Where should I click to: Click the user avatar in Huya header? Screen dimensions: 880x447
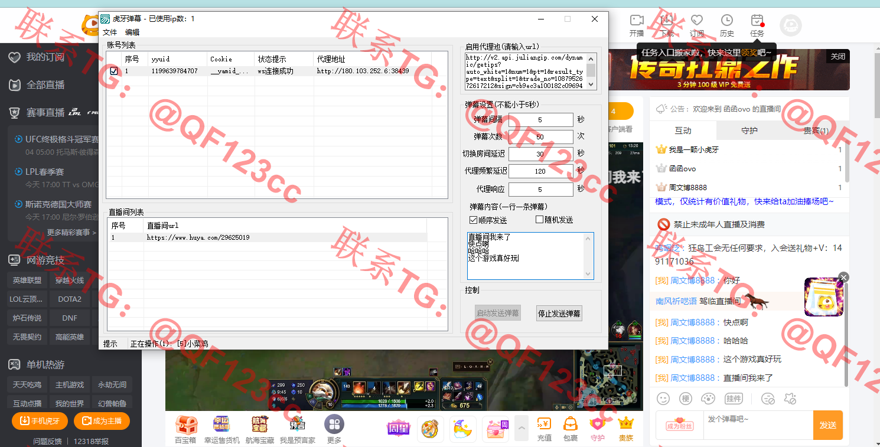[x=791, y=26]
